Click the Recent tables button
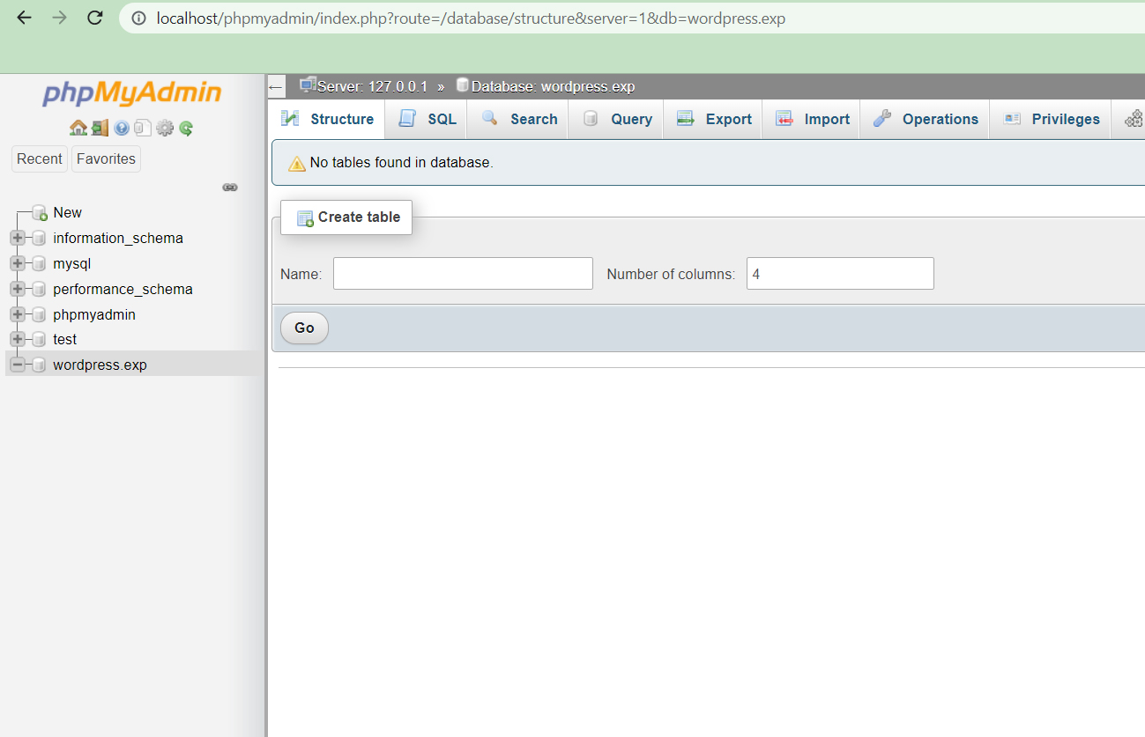The height and width of the screenshot is (737, 1145). click(40, 159)
